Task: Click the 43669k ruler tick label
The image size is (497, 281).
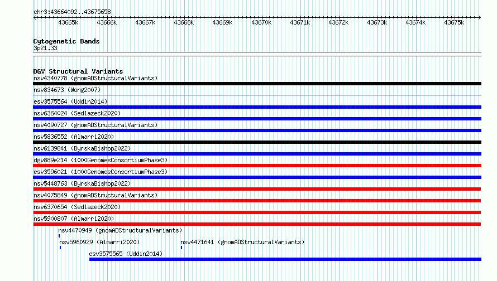Action: point(222,22)
